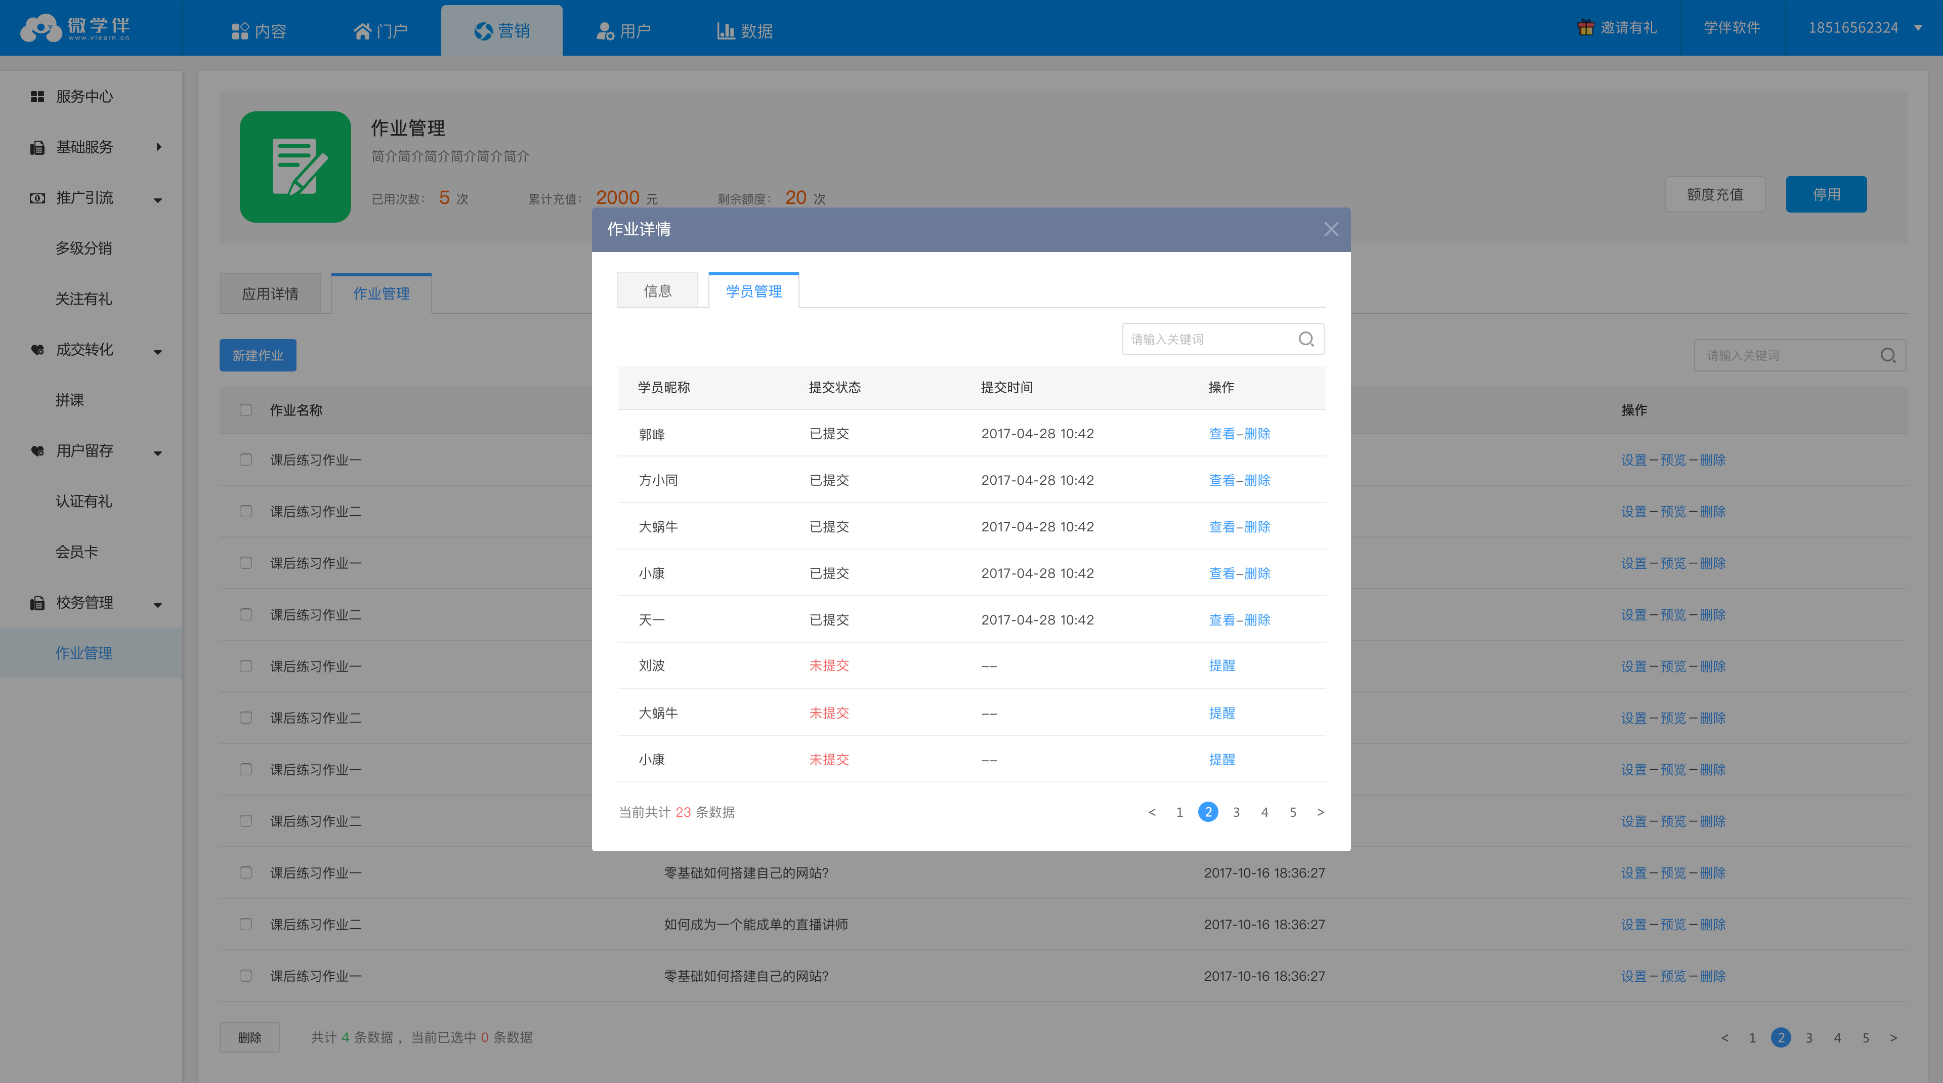Click the 数据 bar chart icon
Screen dimensions: 1943x1083
(x=726, y=31)
